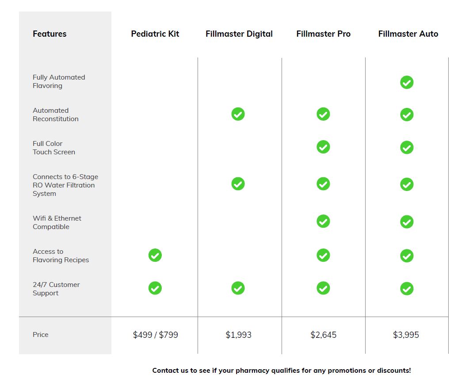Click the $3,995 Fillmaster Auto price

click(406, 335)
